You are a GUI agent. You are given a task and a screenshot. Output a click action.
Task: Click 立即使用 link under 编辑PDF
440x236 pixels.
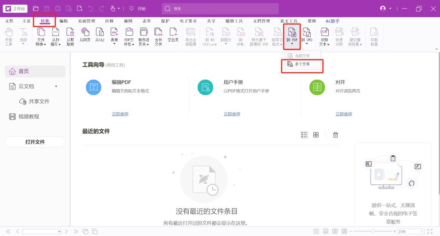click(120, 114)
